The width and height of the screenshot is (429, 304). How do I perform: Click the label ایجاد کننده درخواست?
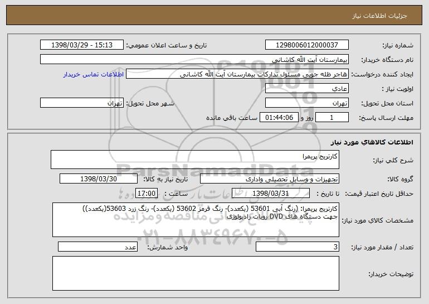point(382,74)
